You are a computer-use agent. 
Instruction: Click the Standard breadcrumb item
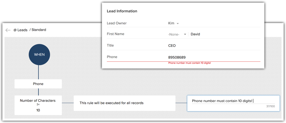[39, 30]
